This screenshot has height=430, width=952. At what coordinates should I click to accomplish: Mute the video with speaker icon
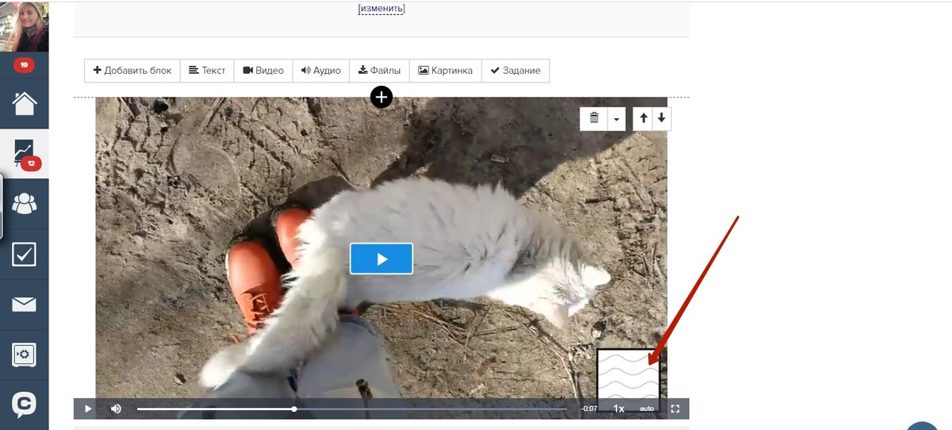tap(116, 409)
